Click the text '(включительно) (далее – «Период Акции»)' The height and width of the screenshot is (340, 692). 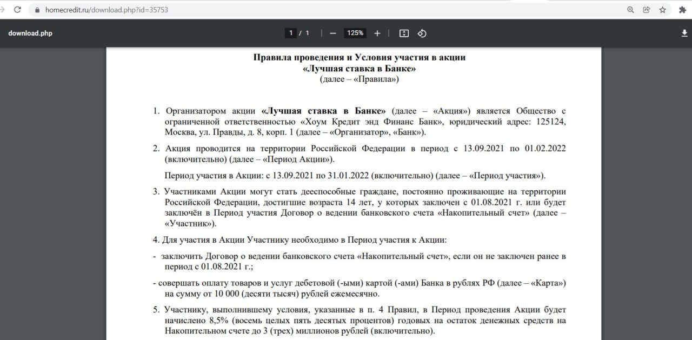point(250,159)
